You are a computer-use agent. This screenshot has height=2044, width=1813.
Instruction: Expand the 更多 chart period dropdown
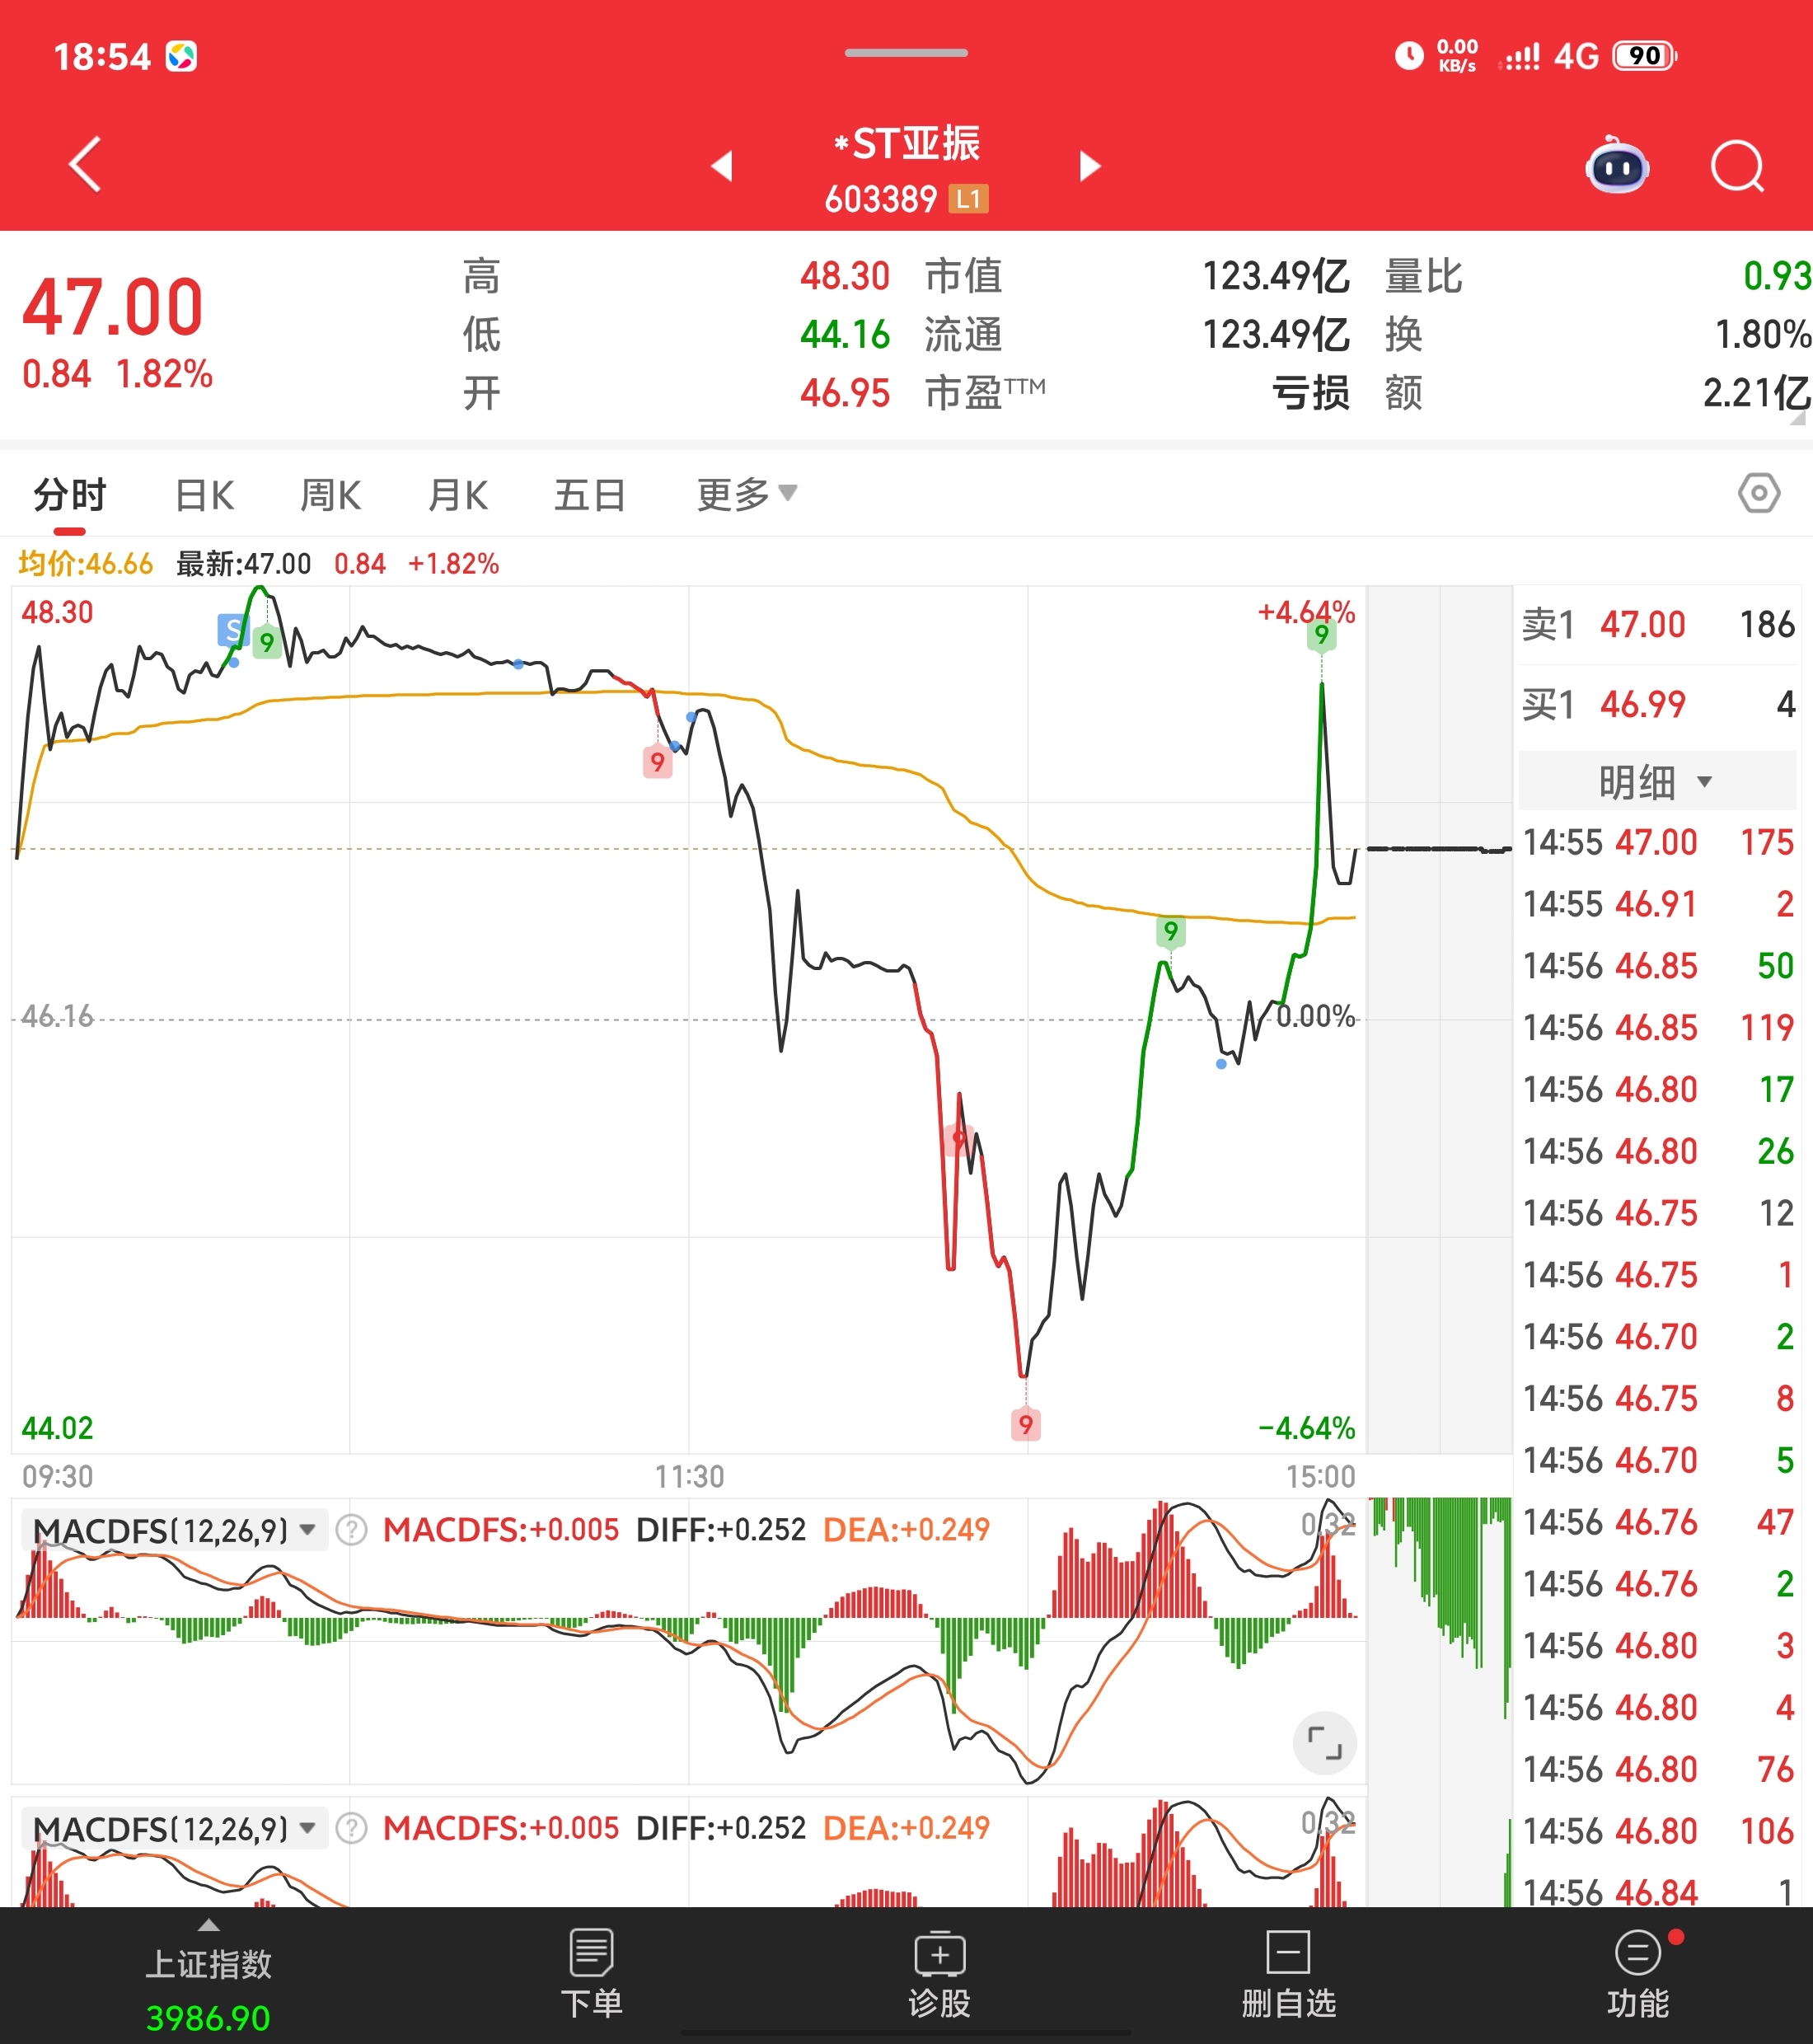click(746, 494)
